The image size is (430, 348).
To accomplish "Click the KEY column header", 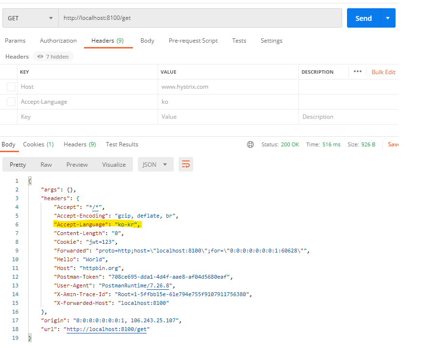I will pos(24,72).
